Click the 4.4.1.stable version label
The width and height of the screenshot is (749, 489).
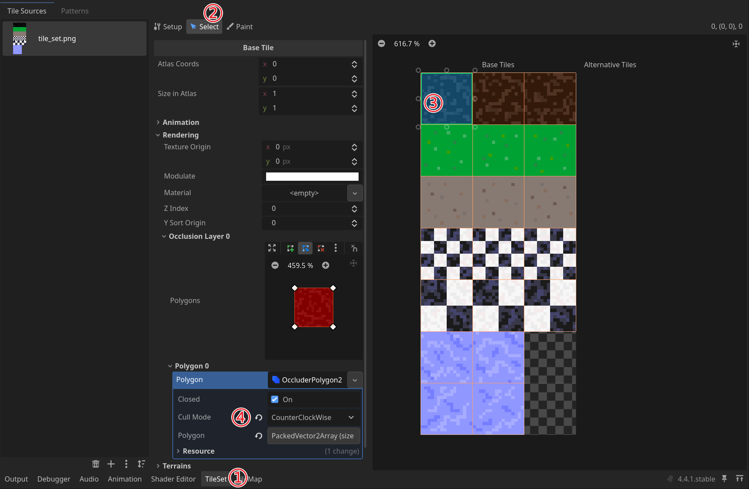tap(696, 479)
